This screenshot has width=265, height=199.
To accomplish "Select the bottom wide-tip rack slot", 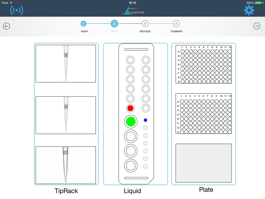I will pyautogui.click(x=66, y=165).
